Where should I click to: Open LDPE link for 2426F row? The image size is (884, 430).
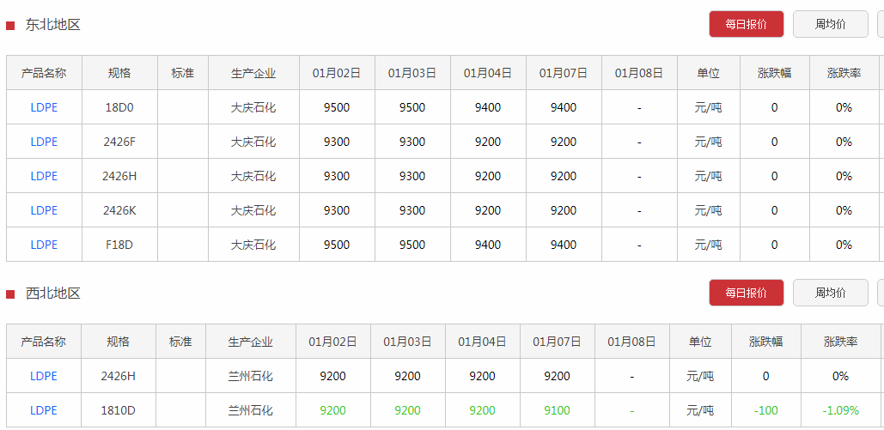[x=44, y=142]
